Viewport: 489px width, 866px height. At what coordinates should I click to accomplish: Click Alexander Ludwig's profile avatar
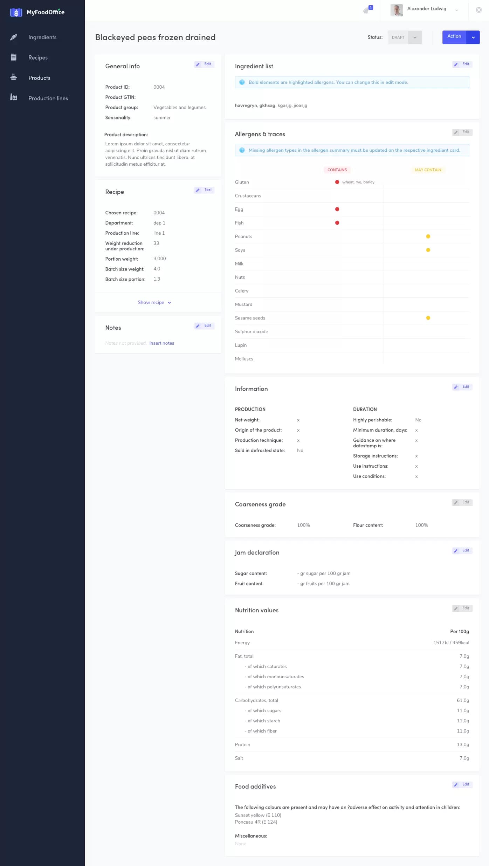(x=397, y=10)
